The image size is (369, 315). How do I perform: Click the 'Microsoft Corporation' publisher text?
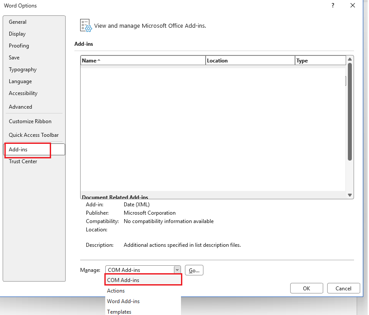coord(150,213)
